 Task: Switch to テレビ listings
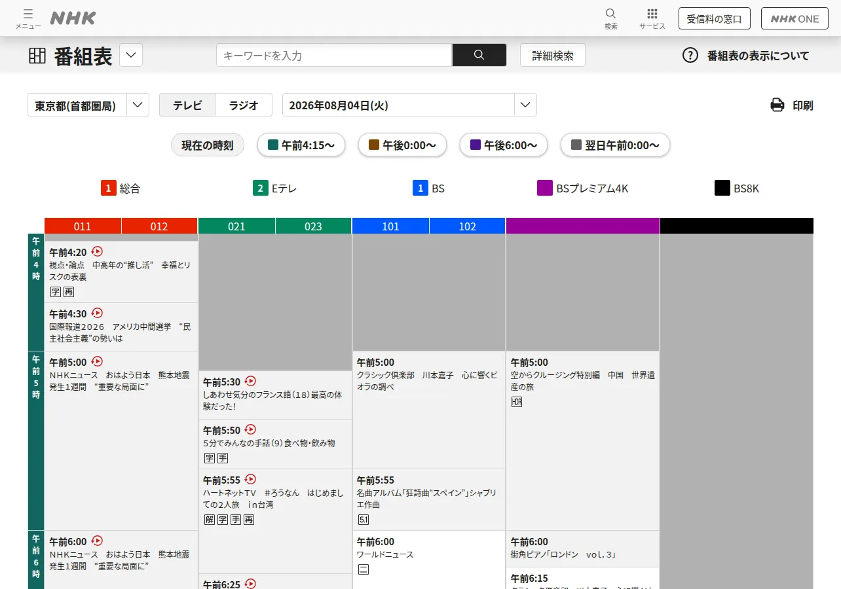pos(187,105)
